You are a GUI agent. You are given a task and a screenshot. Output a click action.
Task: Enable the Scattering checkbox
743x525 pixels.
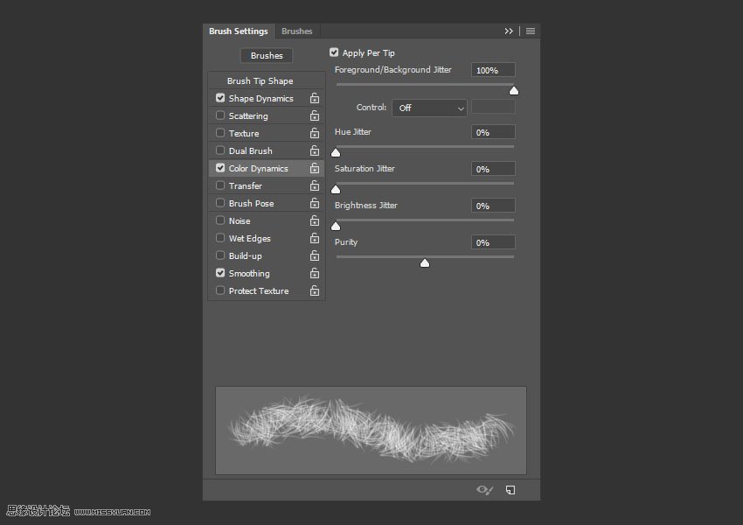[x=220, y=115]
